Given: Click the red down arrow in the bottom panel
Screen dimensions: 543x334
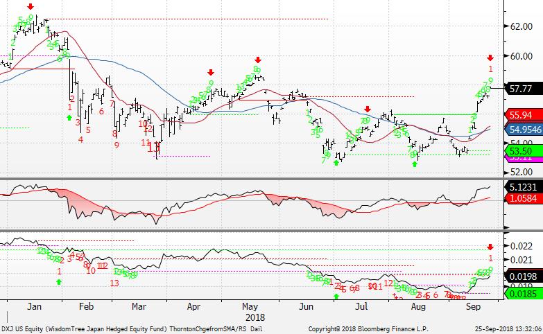Looking at the screenshot, I should (490, 247).
